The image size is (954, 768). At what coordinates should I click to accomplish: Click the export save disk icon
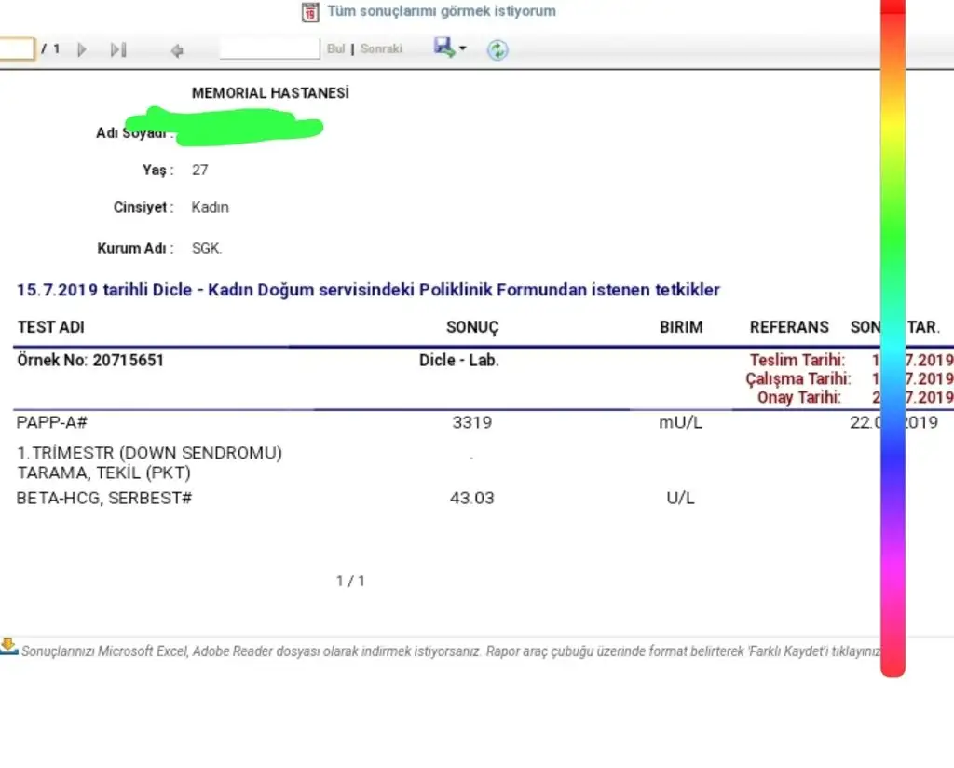point(443,47)
